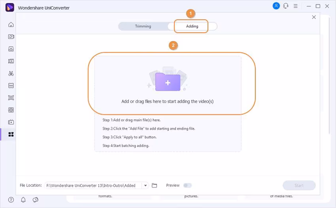Open the hamburger main menu

point(296,6)
